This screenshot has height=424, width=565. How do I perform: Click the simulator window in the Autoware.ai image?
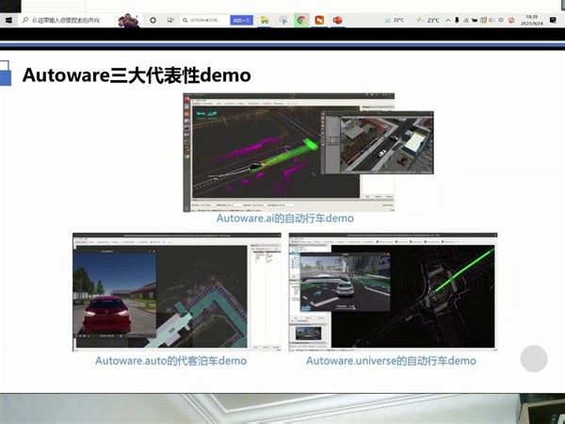[377, 143]
